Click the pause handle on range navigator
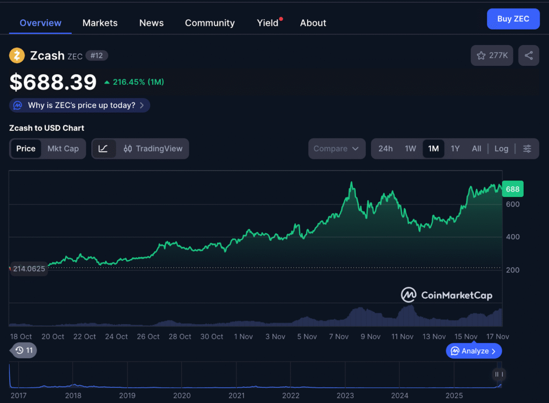This screenshot has width=549, height=403. (x=499, y=374)
